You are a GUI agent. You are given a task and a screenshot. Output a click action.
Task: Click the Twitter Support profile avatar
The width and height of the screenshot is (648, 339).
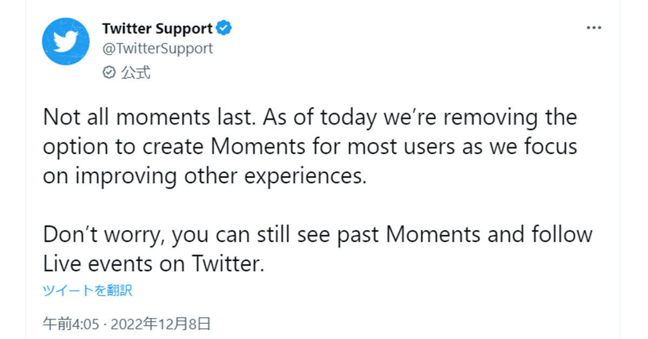point(66,42)
